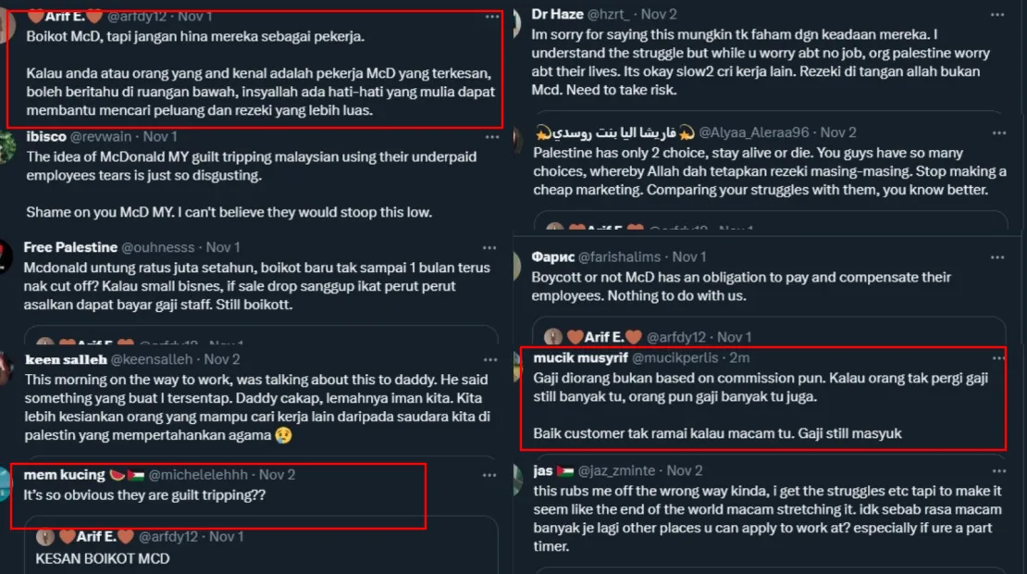Open more options on Alyaa_Aleraa96's tweet
Image resolution: width=1027 pixels, height=574 pixels.
click(x=996, y=132)
